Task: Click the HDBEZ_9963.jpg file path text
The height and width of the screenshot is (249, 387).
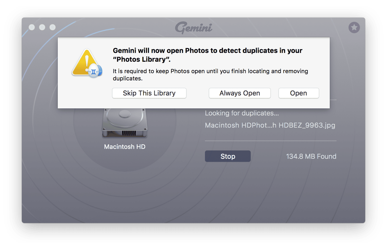Action: point(270,125)
